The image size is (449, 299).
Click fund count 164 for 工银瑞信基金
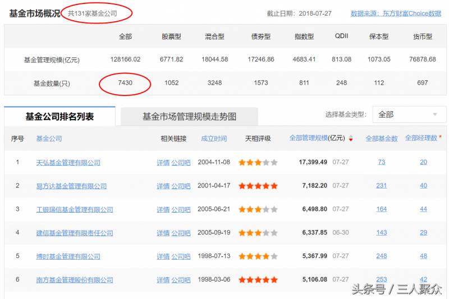[x=382, y=209]
